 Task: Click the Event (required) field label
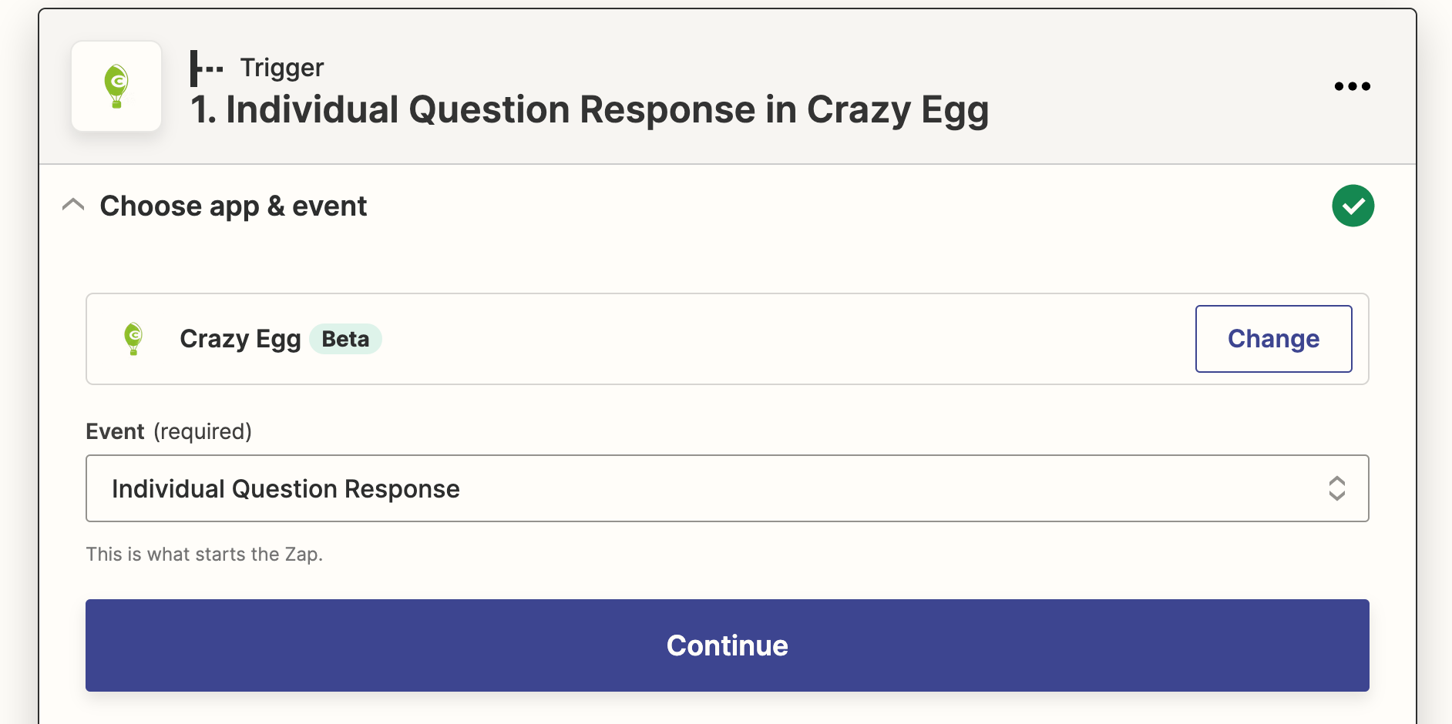coord(169,431)
